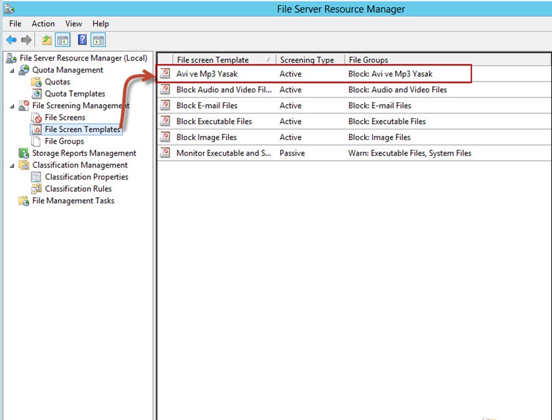Open the File menu
The image size is (552, 420).
15,24
